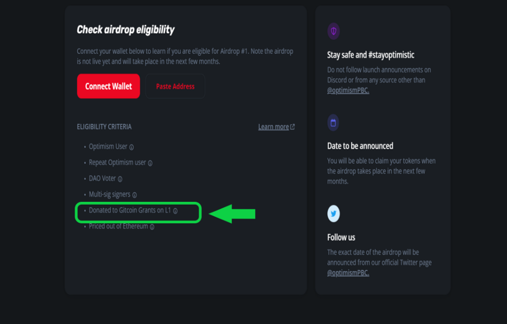Click the external link icon beside Learn more
The image size is (507, 324).
(292, 127)
